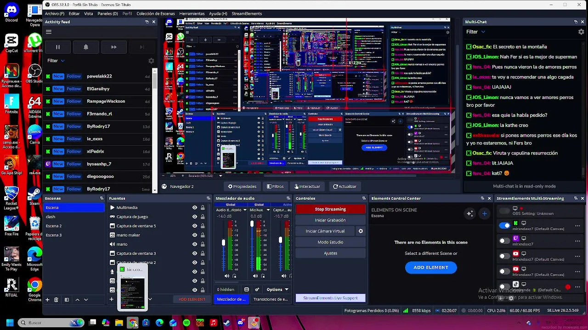Enable the TikTok stream toggle

504,287
